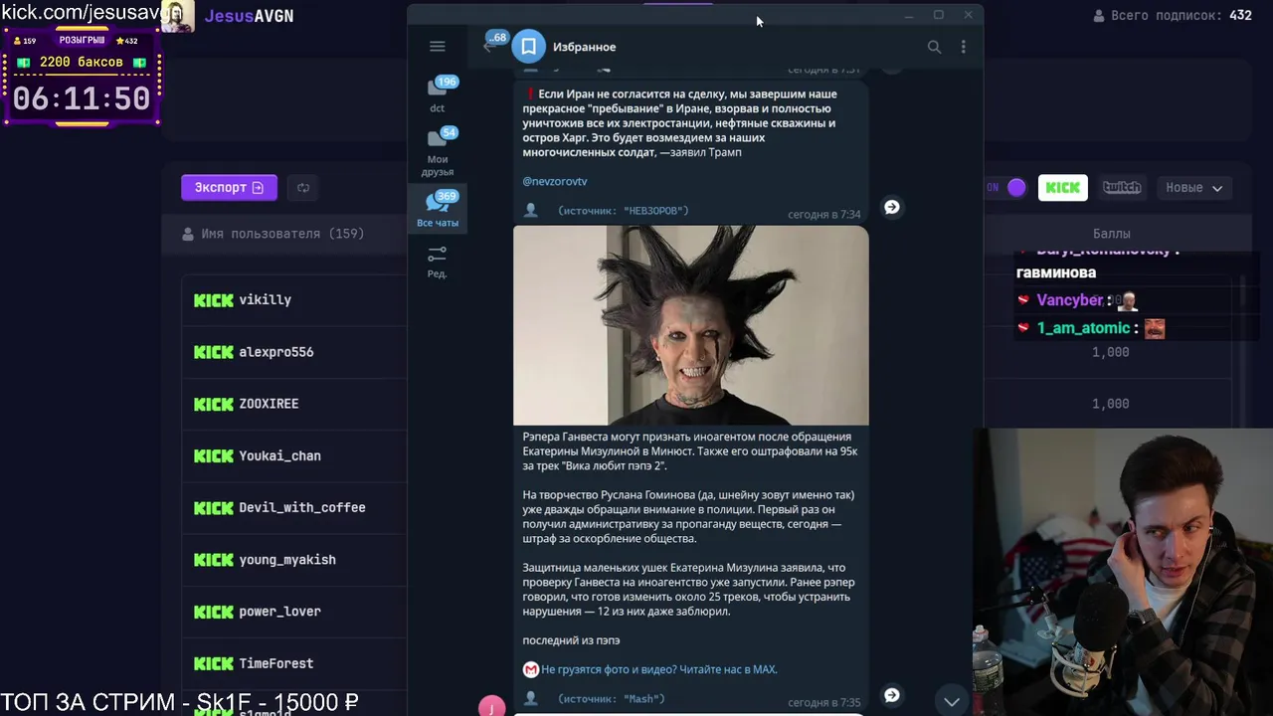Click the author icon beside источник Mash
The image size is (1273, 716).
(x=531, y=698)
